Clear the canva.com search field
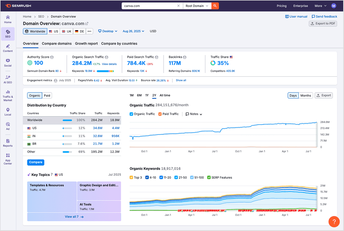344x231 pixels. click(178, 6)
